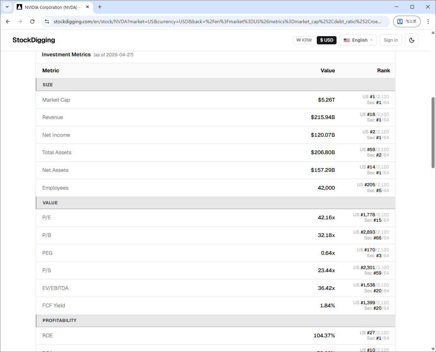The image size is (436, 352).
Task: Click the P/B metric label
Action: 47,235
